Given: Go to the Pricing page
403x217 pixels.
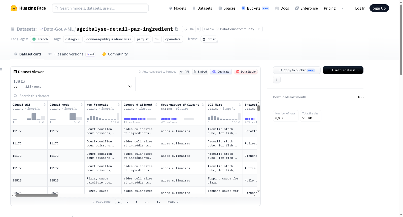Looking at the screenshot, I should [330, 8].
